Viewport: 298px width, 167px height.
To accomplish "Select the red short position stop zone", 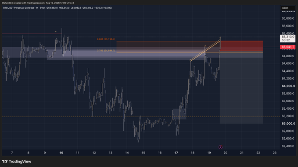I will pos(241,46).
